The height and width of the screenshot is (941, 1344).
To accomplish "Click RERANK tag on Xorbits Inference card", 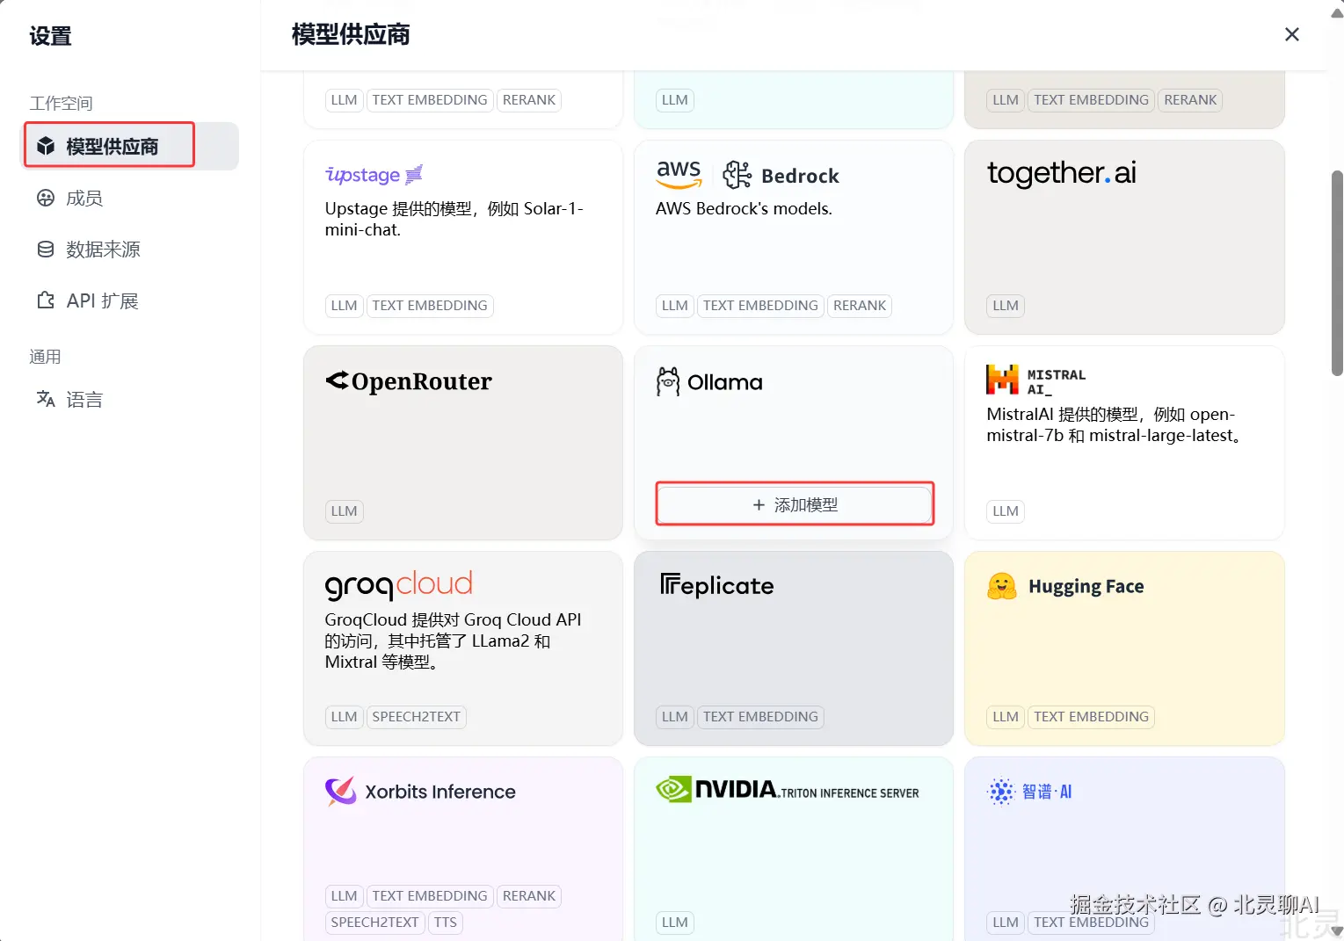I will point(529,896).
